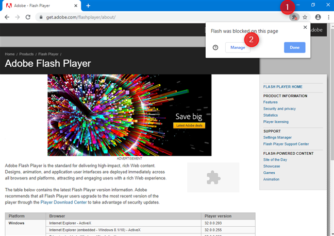Viewport: 334px width, 236px height.
Task: Open the Products breadcrumb link
Action: coord(26,54)
